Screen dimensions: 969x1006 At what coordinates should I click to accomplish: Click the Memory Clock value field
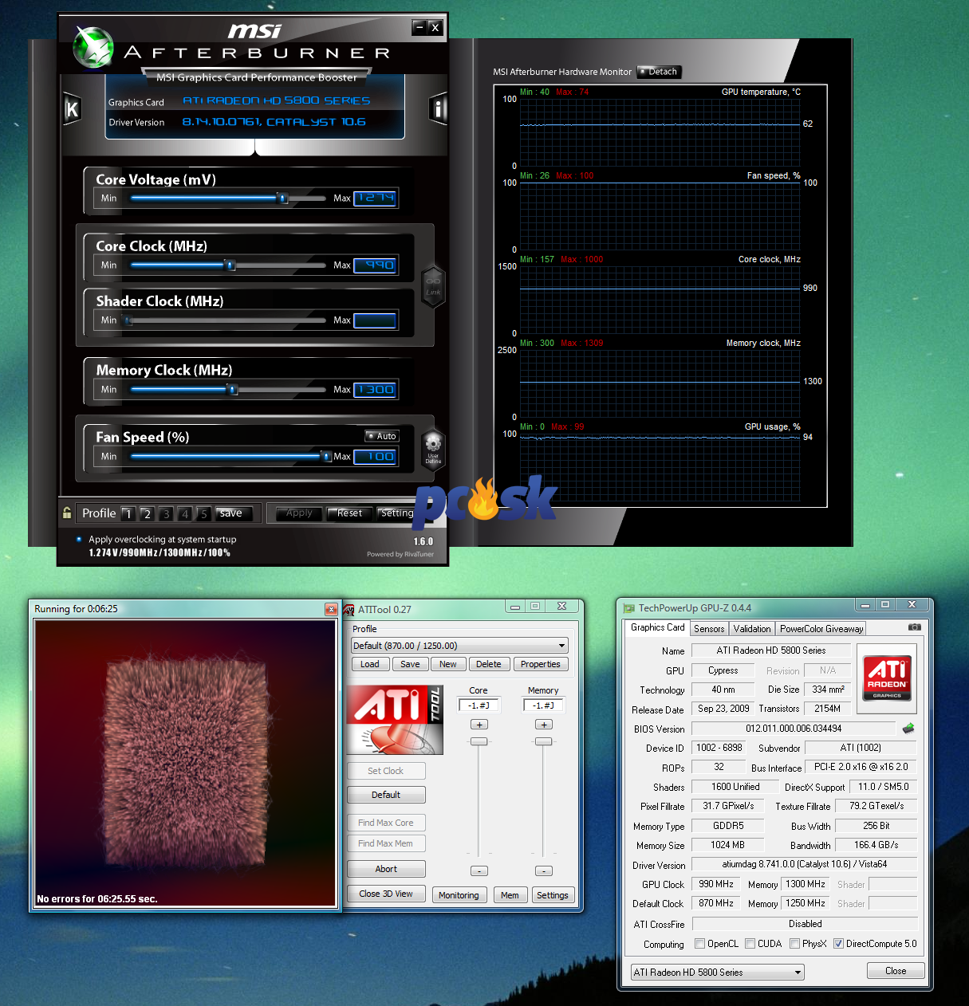375,390
